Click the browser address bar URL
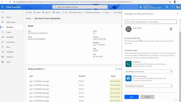This screenshot has width=181, height=102. click(74, 2)
